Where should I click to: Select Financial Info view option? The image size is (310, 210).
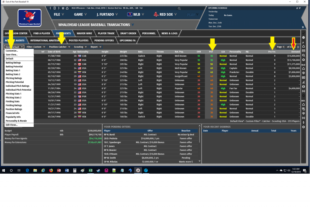[12, 113]
